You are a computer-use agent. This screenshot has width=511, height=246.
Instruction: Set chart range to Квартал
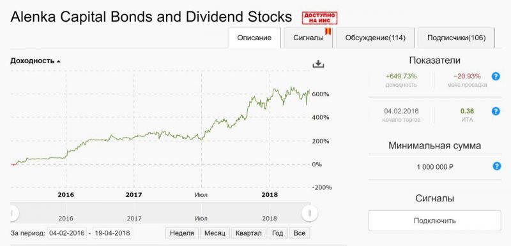(x=248, y=233)
